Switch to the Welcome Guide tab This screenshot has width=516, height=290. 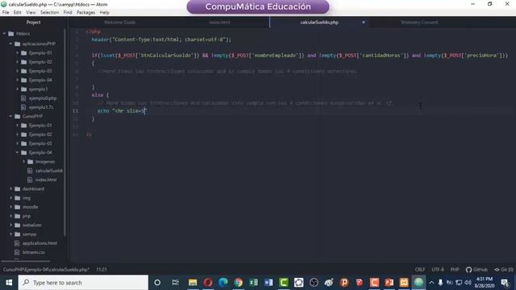(x=119, y=23)
